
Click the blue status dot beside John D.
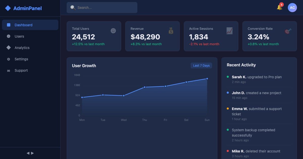pyautogui.click(x=228, y=93)
